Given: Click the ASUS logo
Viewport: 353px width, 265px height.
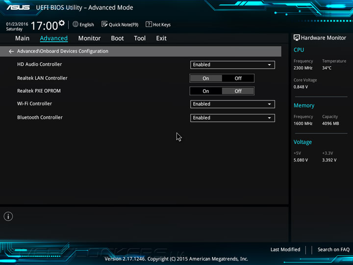Looking at the screenshot, I should (x=18, y=7).
